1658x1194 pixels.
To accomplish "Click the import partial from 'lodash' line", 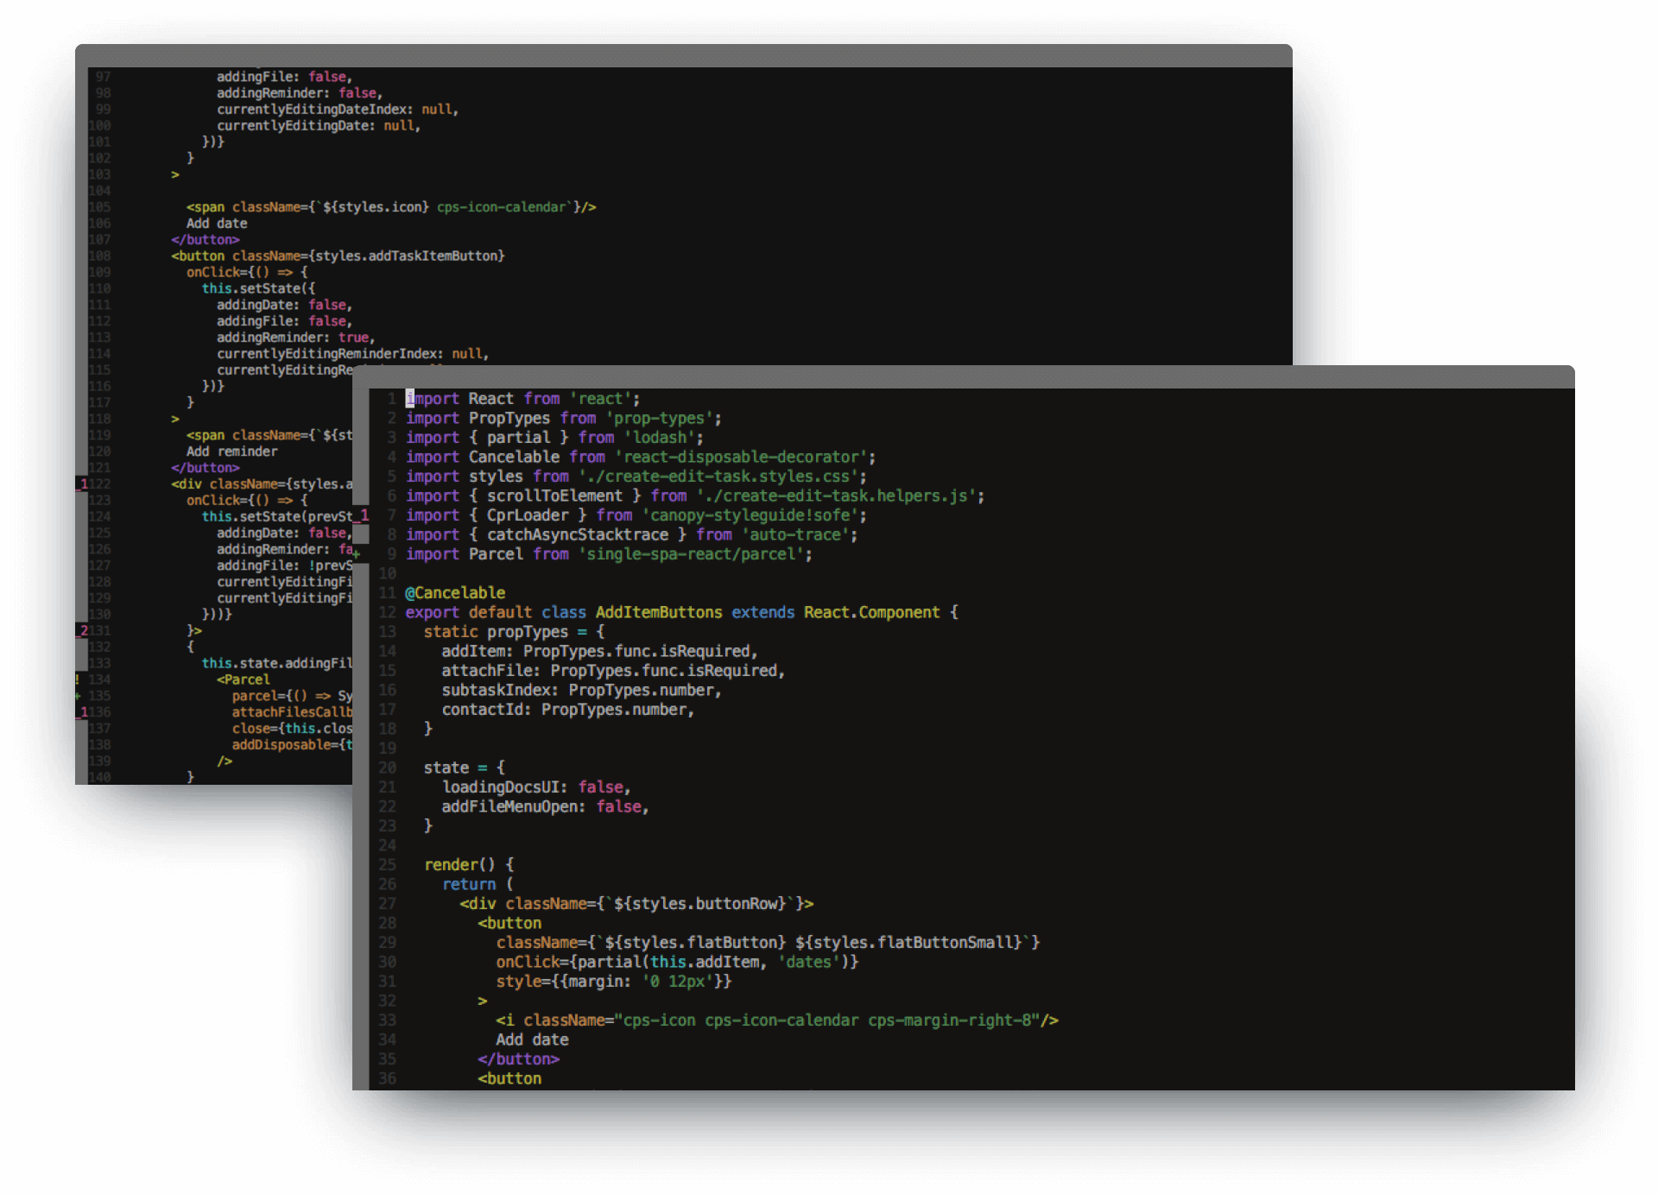I will coord(554,438).
